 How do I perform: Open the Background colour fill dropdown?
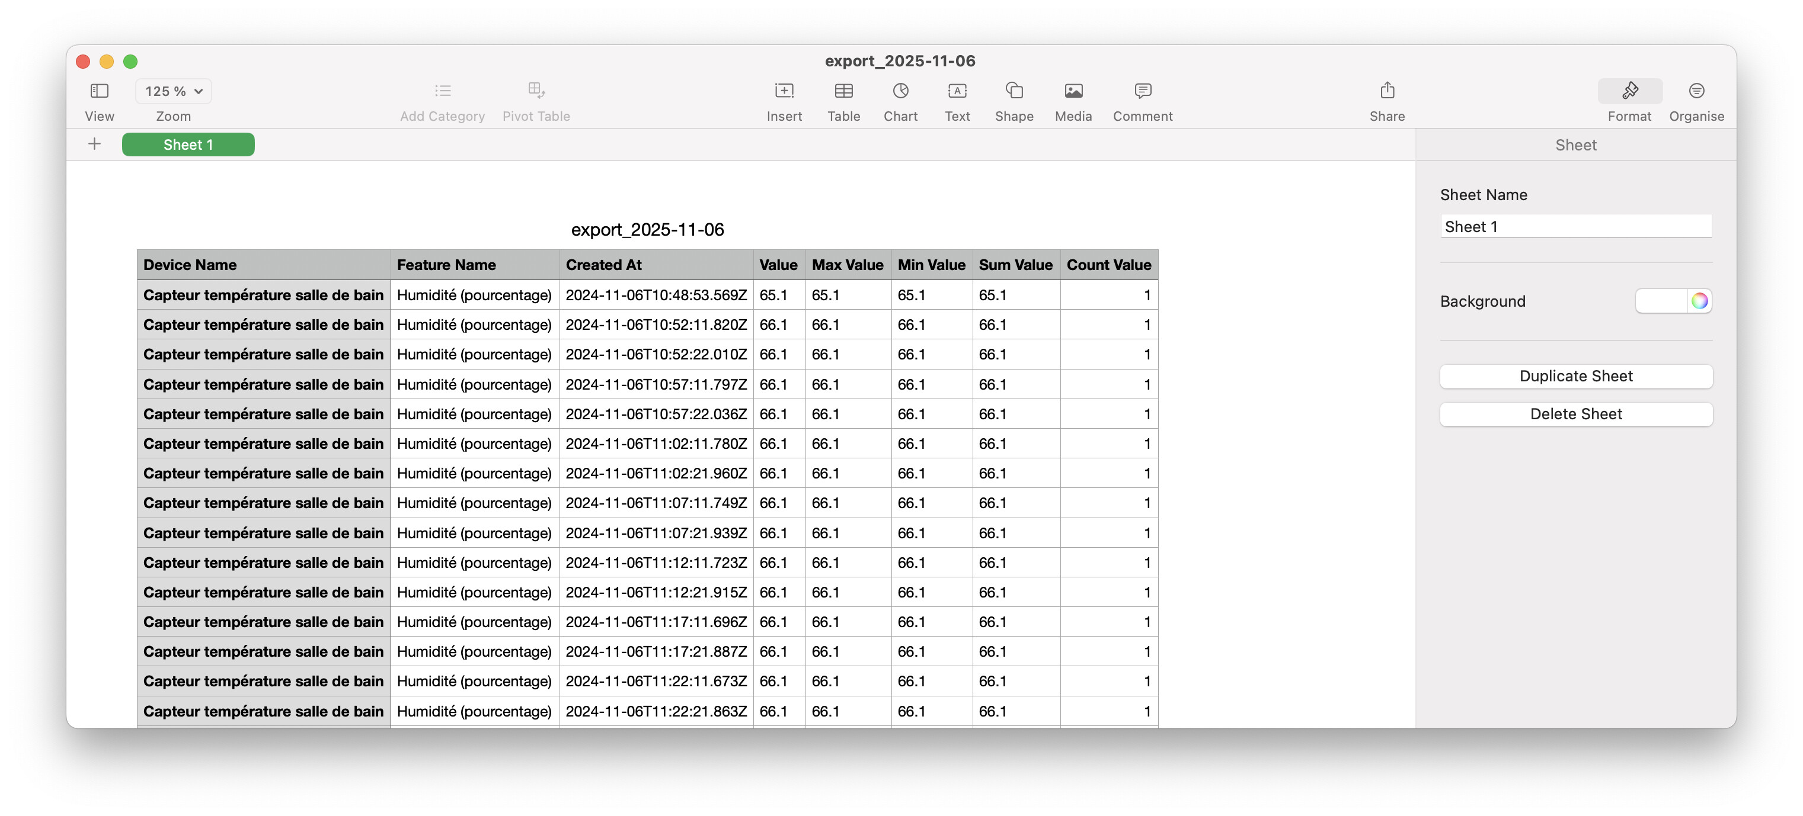click(1661, 301)
